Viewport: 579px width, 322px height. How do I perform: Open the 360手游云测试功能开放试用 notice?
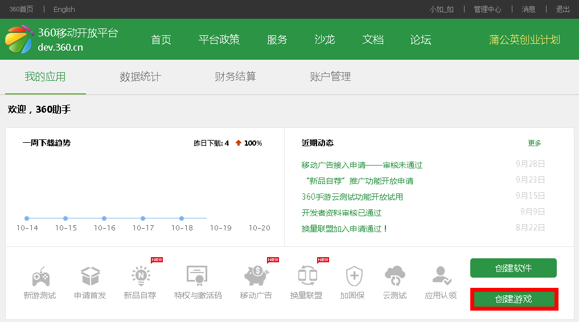coord(352,197)
